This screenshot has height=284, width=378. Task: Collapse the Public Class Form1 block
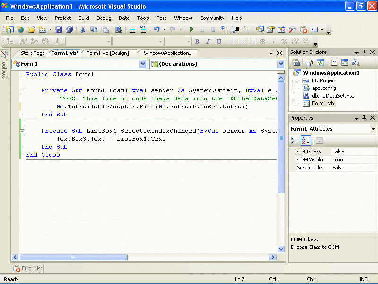tap(22, 75)
